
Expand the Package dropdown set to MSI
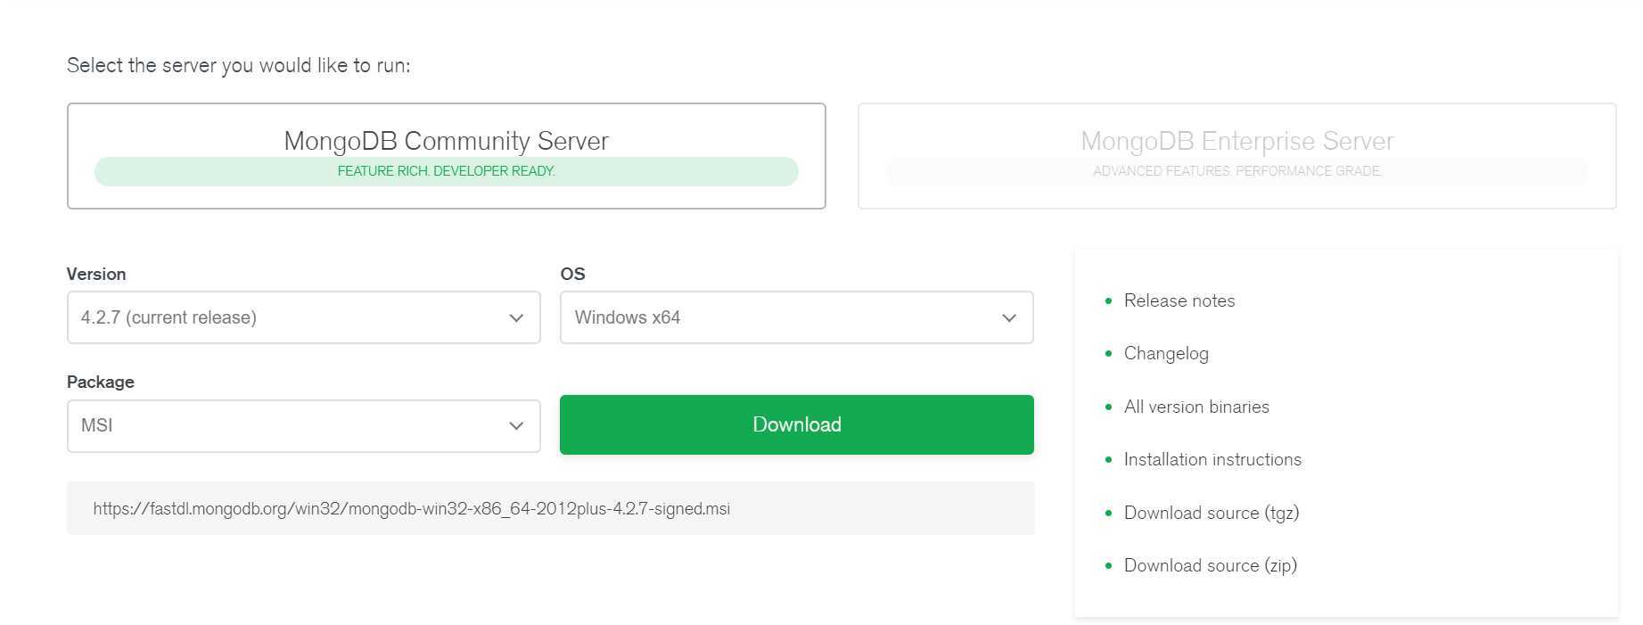[x=303, y=425]
